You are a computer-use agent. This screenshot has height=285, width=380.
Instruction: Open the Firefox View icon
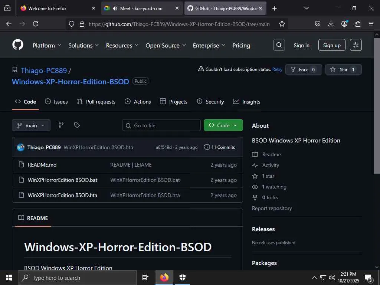coord(7,8)
